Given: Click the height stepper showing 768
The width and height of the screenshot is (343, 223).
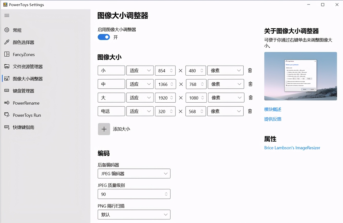Looking at the screenshot, I should pyautogui.click(x=196, y=84).
